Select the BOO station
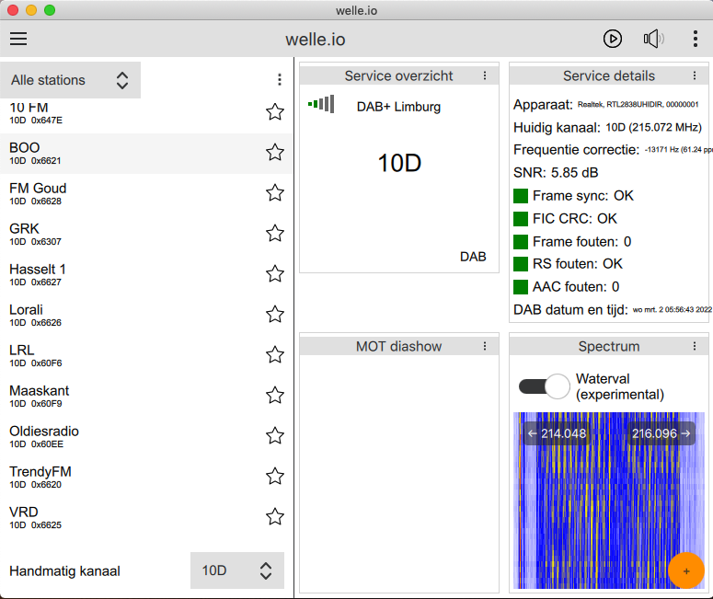The width and height of the screenshot is (713, 599). (146, 154)
